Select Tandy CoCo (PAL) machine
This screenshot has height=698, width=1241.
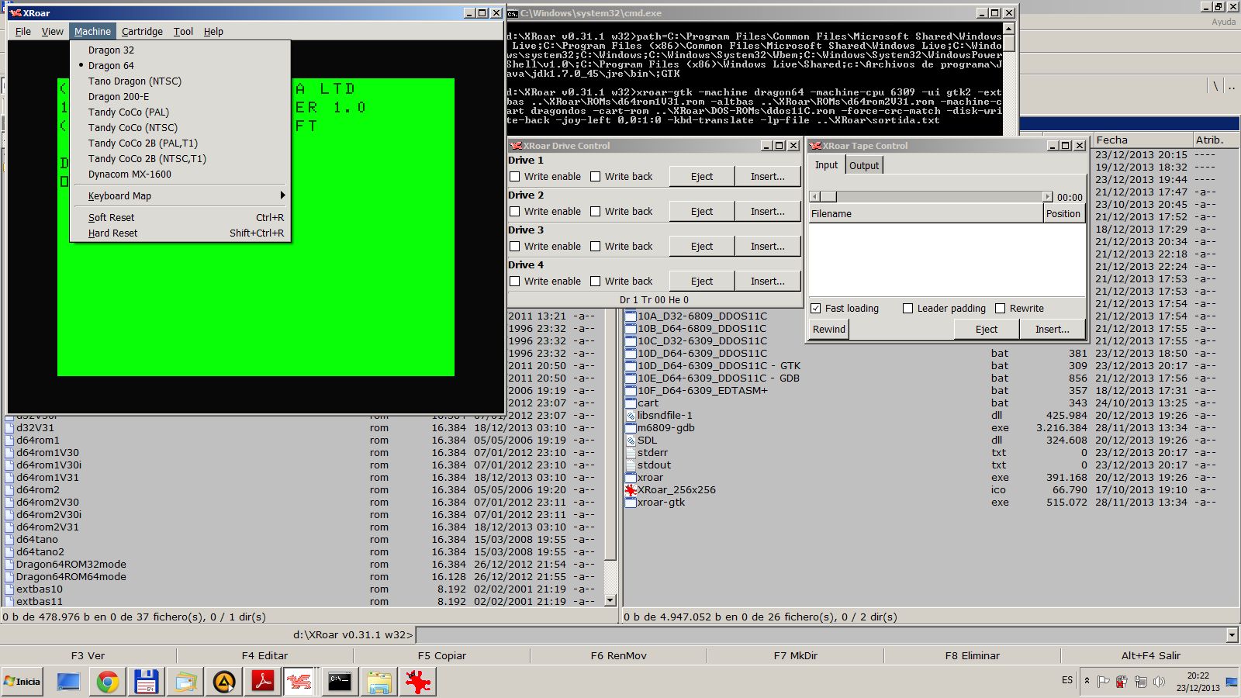click(x=129, y=112)
